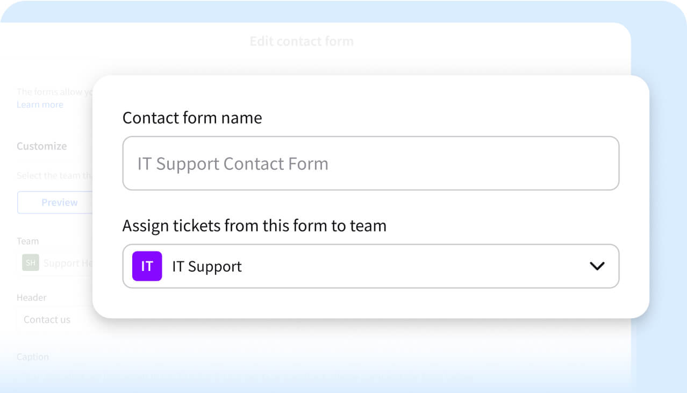This screenshot has width=687, height=393.
Task: Click the SH Support Heroes avatar
Action: point(30,262)
